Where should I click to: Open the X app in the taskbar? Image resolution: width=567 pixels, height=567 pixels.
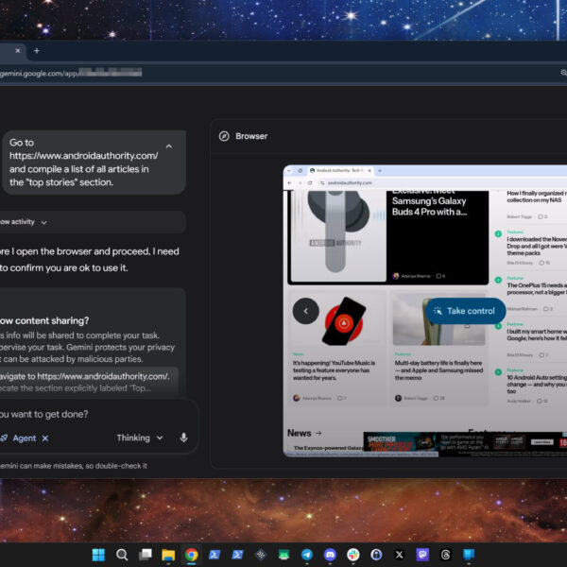[x=400, y=555]
